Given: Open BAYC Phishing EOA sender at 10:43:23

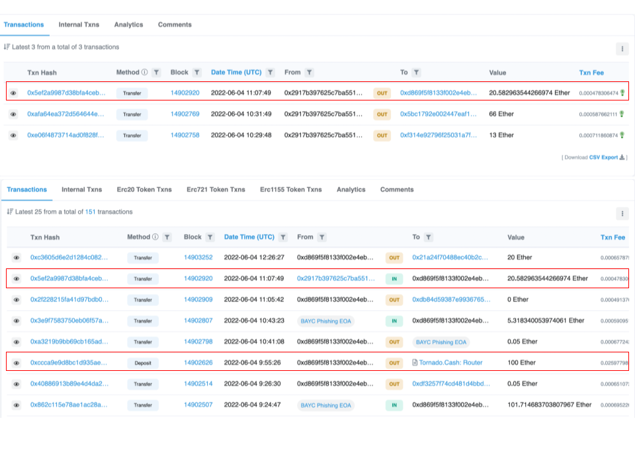Looking at the screenshot, I should (326, 321).
